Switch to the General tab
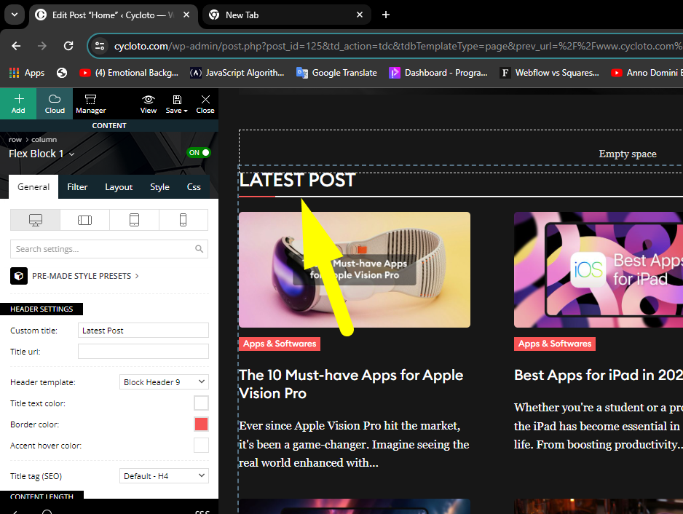683x514 pixels. coord(33,187)
